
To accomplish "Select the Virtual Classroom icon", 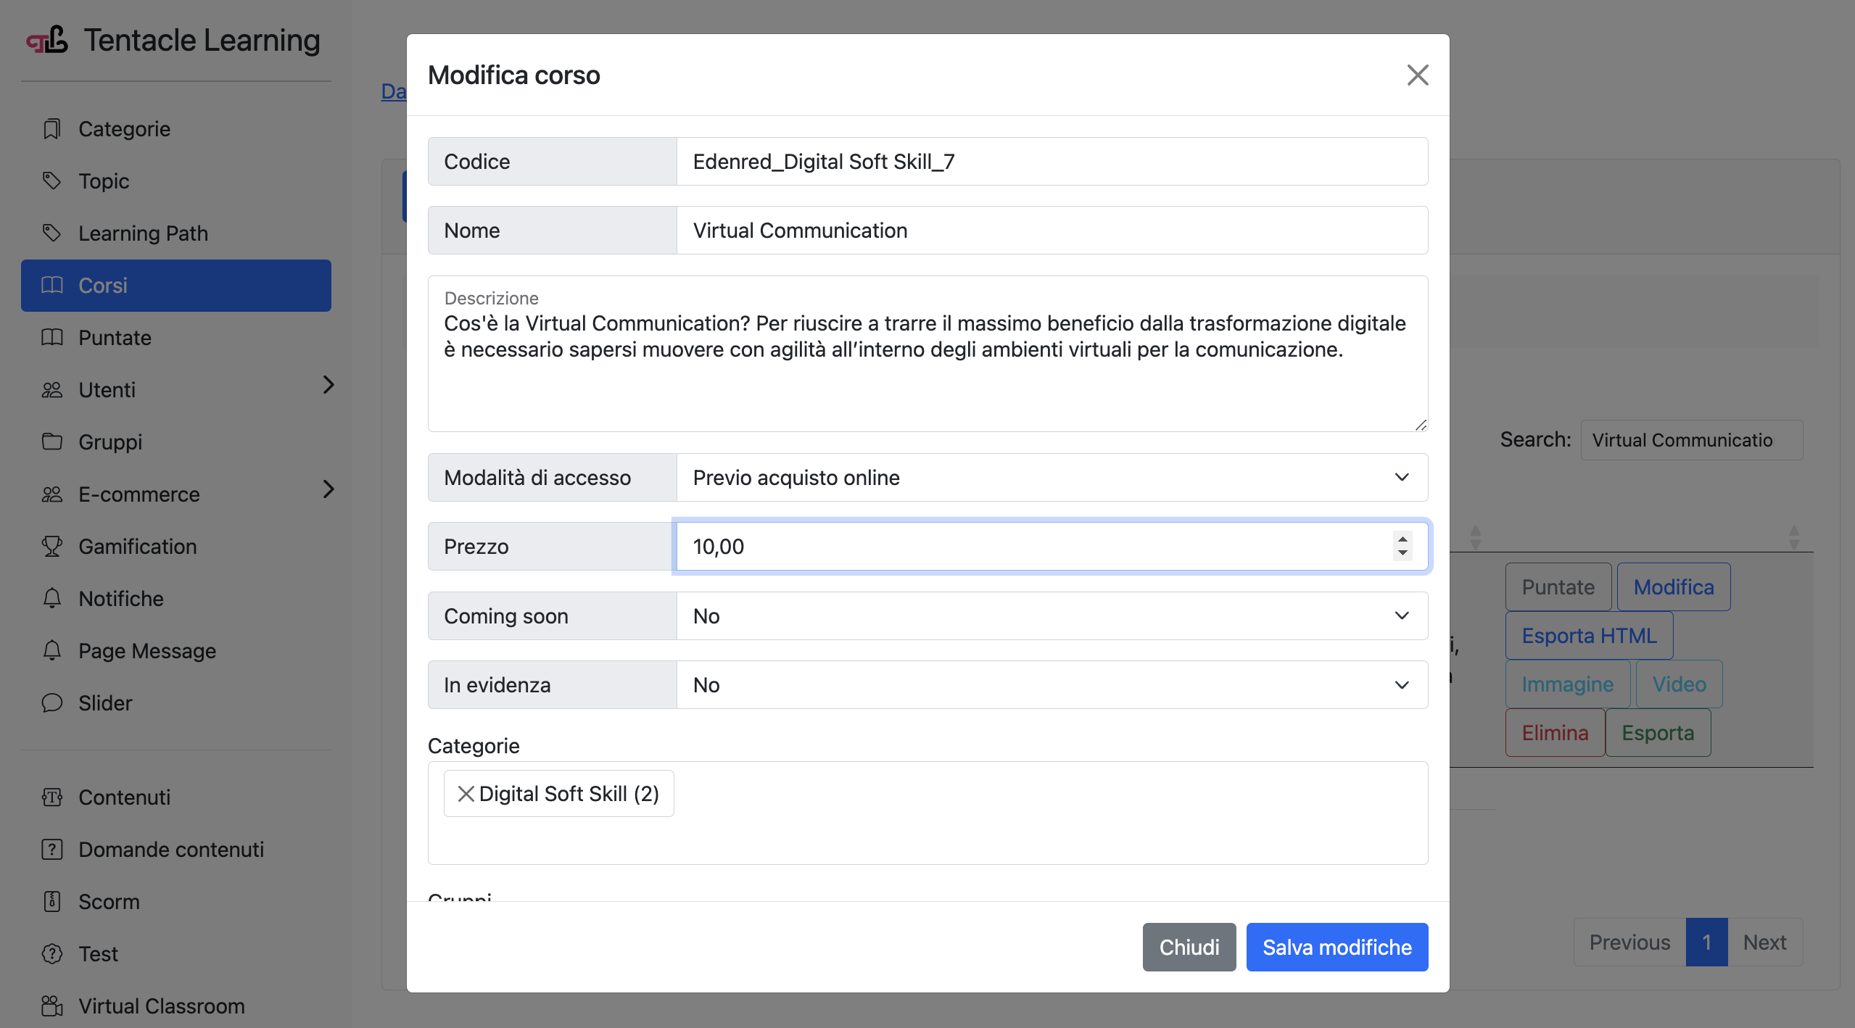I will pos(52,1006).
